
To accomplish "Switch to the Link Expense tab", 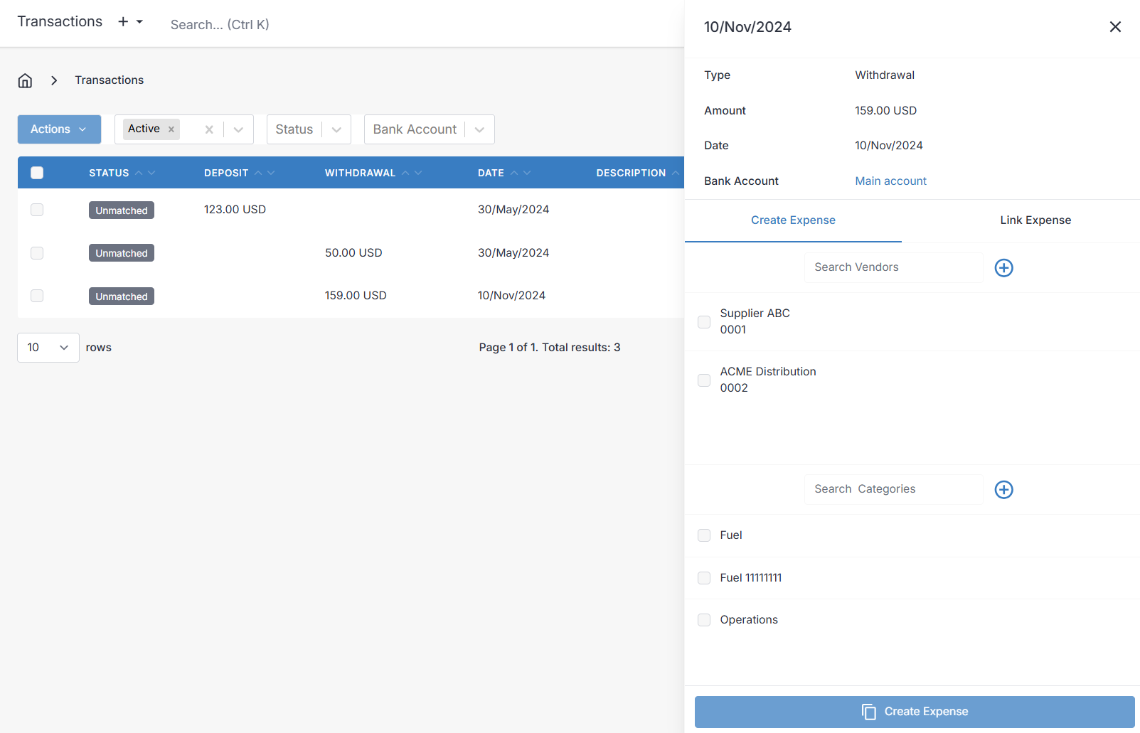I will point(1035,220).
